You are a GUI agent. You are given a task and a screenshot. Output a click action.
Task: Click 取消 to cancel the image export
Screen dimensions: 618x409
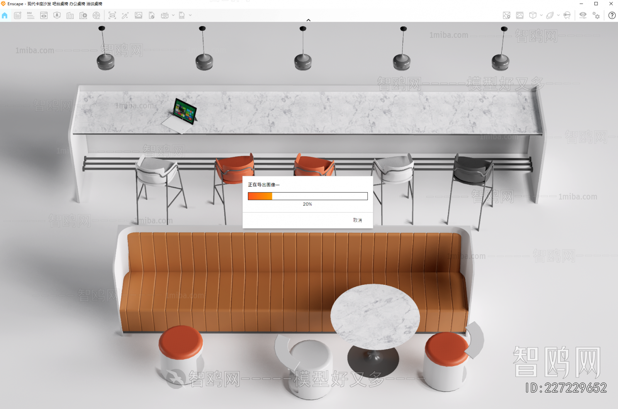point(357,220)
